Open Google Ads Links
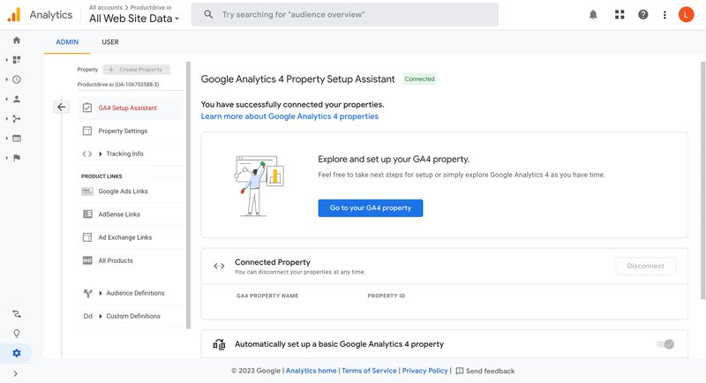Screen dimensions: 706x383 tap(123, 191)
